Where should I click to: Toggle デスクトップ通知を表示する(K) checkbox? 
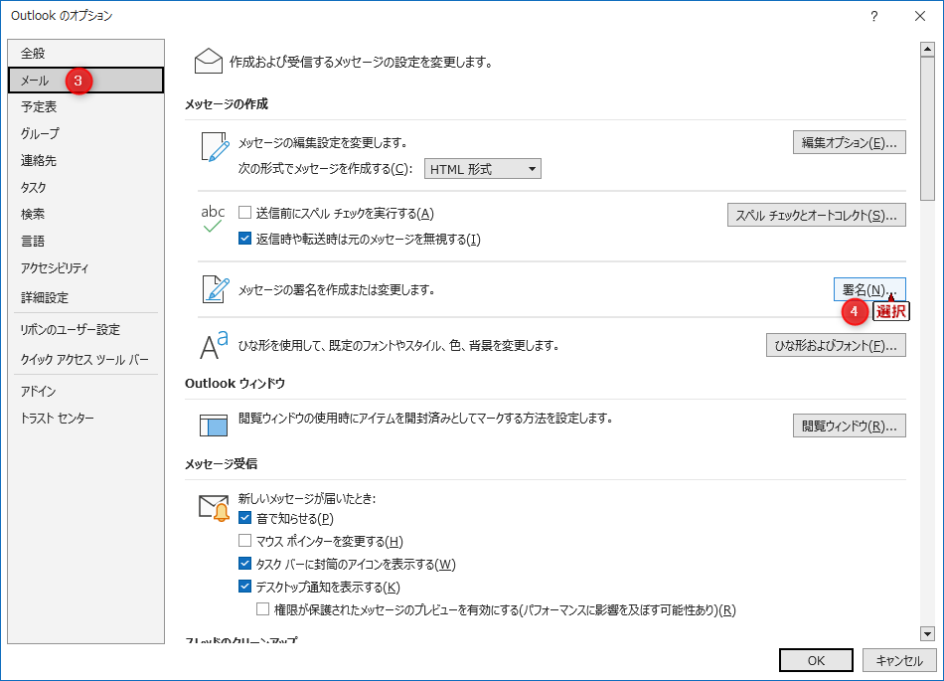(244, 587)
